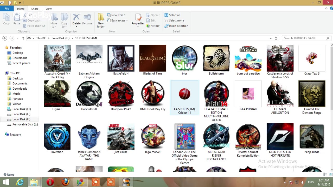Screen dimensions: 333x187
Task: Switch to the View ribbon tab
Action: (x=48, y=9)
